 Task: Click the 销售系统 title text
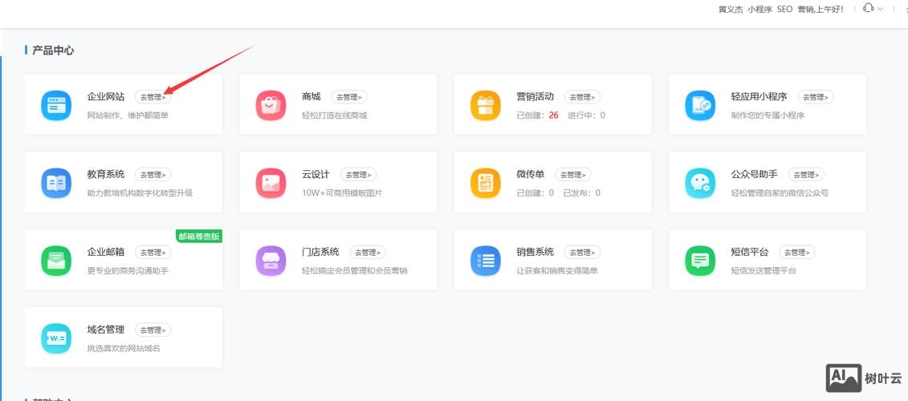[535, 252]
